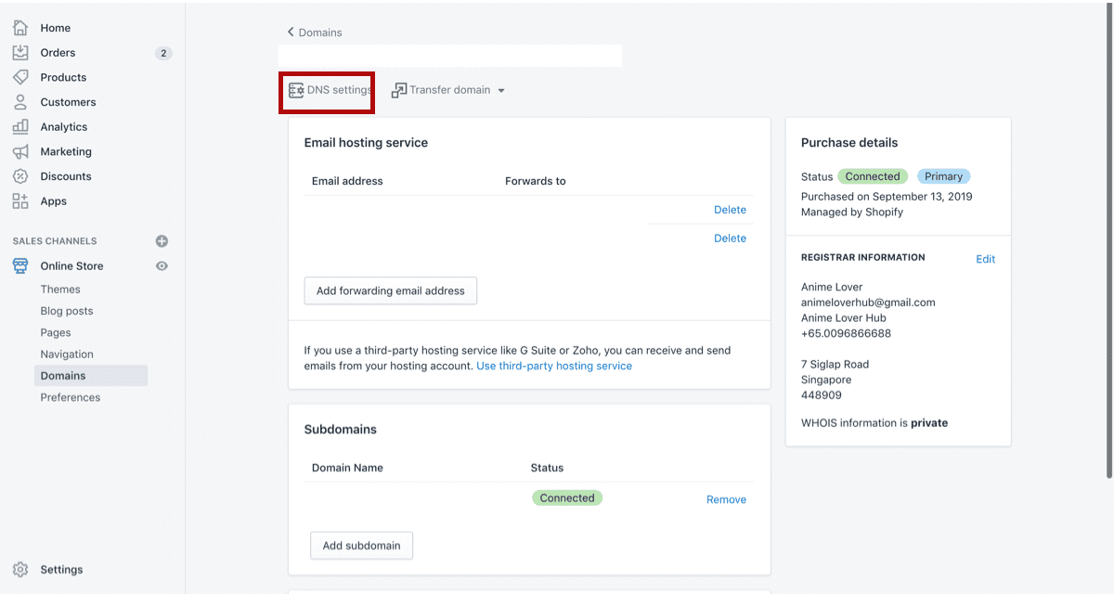Screen dimensions: 1114x594
Task: Click the Add subdomain button
Action: tap(361, 546)
